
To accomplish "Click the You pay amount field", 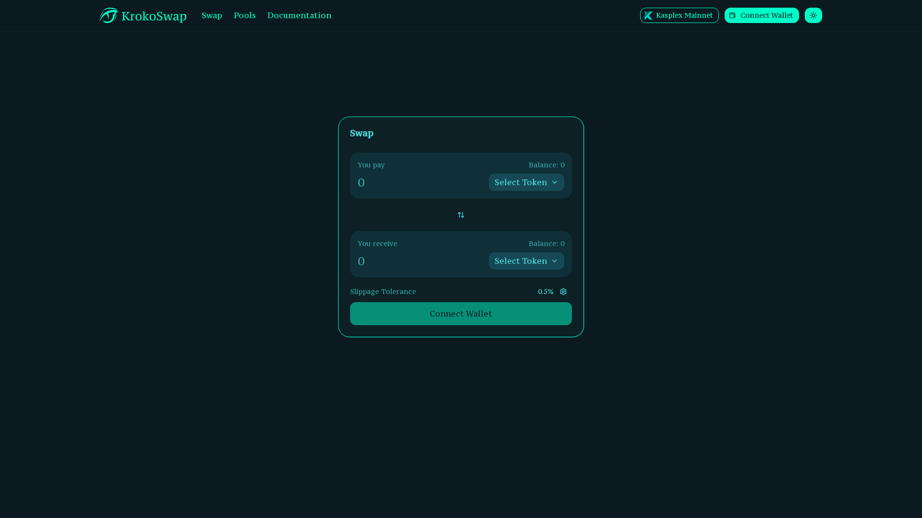I will tap(420, 182).
